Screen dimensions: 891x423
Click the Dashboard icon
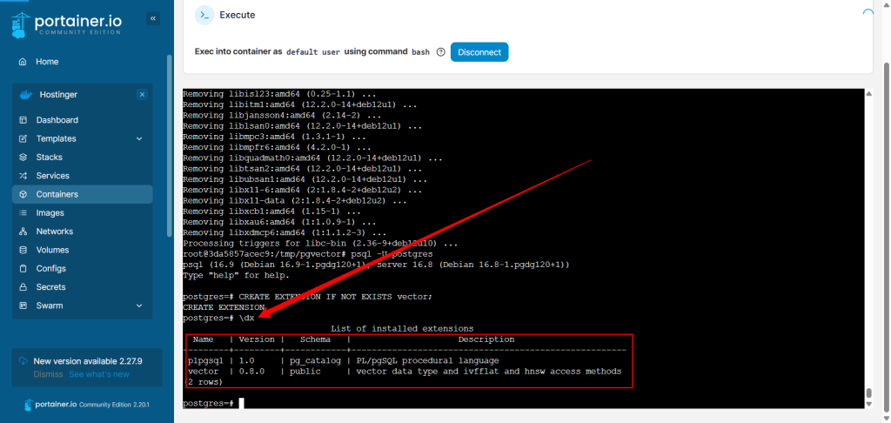pyautogui.click(x=21, y=120)
